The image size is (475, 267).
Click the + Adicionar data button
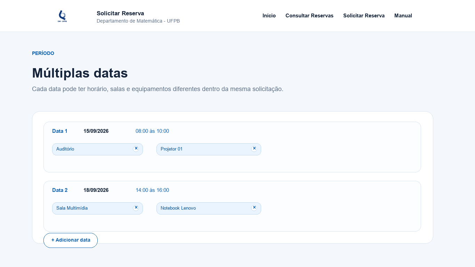71,240
